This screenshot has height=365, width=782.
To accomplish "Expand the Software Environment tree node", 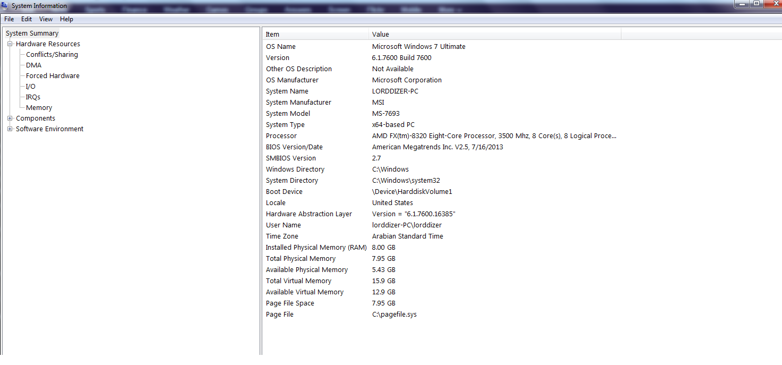I will pyautogui.click(x=10, y=129).
